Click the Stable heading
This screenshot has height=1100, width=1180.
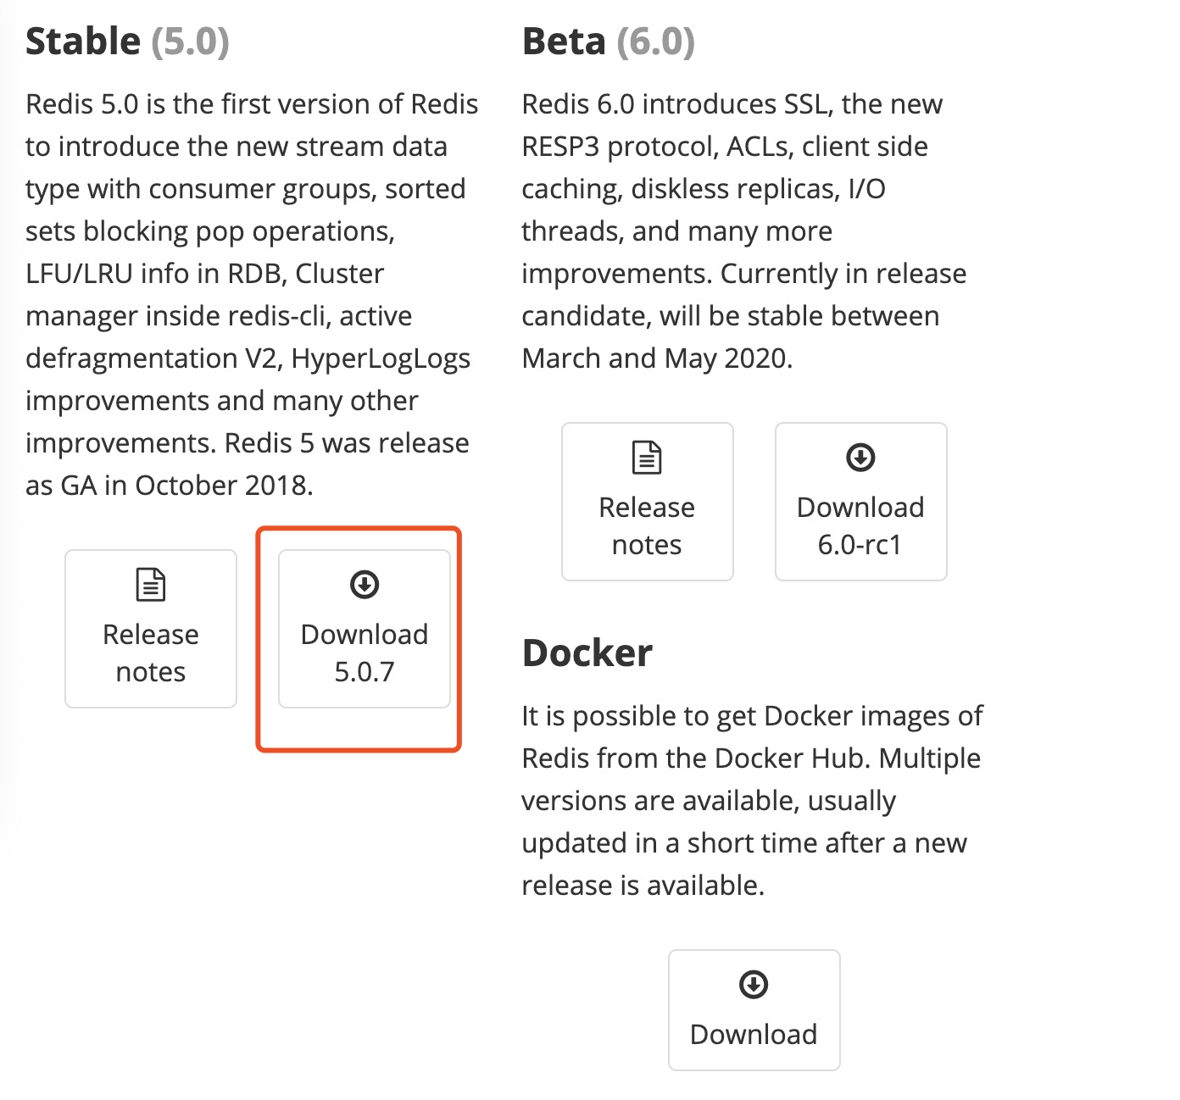pyautogui.click(x=83, y=42)
